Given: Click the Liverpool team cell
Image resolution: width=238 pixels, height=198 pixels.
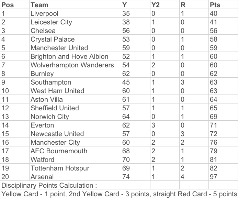Looking at the screenshot, I should [75, 13].
